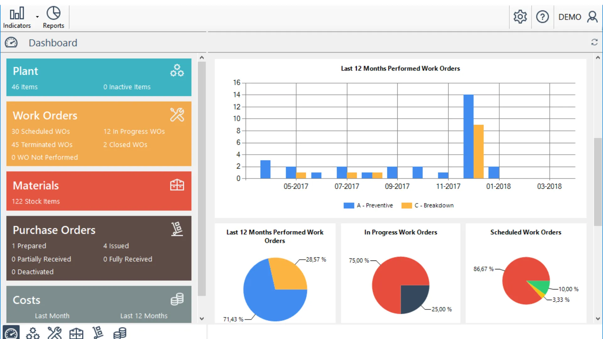
Task: Open the Purchase Orders hand truck icon
Action: click(x=177, y=229)
